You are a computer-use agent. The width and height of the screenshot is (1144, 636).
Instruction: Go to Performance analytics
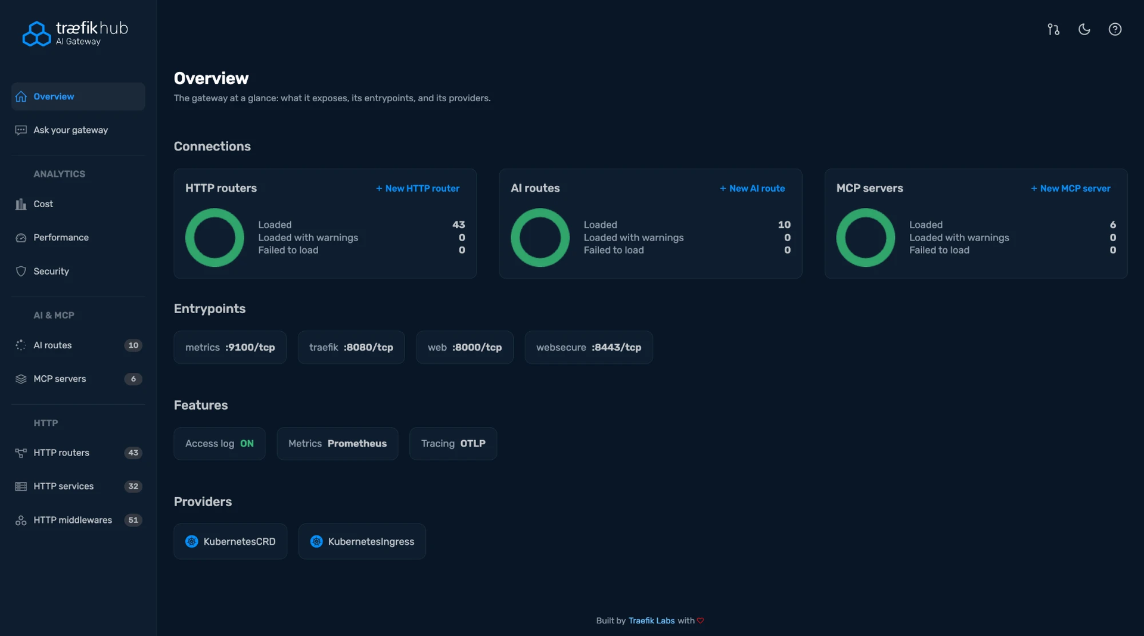(78, 238)
